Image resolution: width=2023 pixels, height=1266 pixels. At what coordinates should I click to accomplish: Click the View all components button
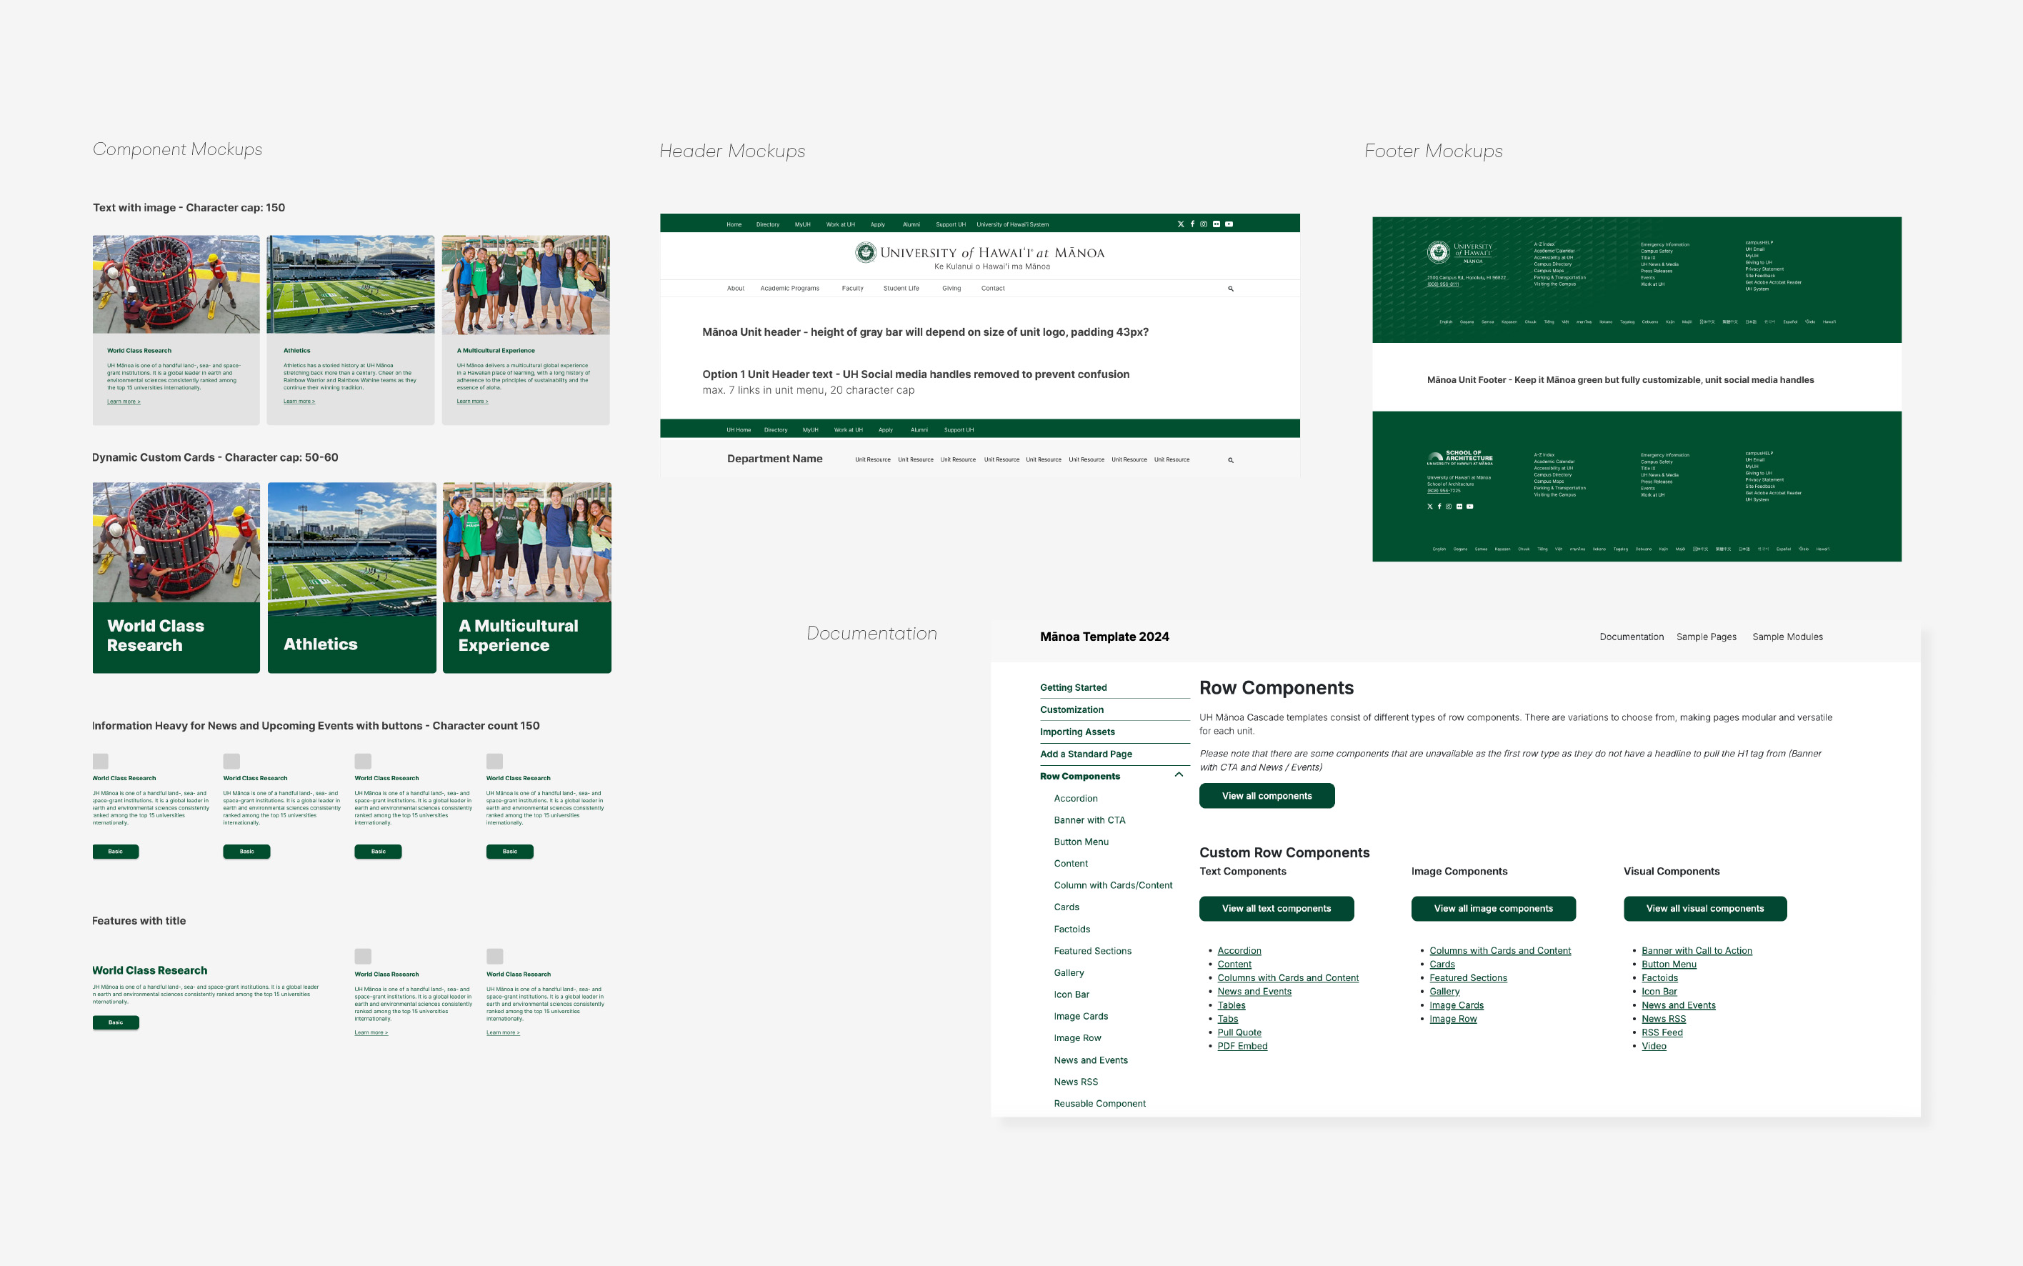(x=1266, y=797)
